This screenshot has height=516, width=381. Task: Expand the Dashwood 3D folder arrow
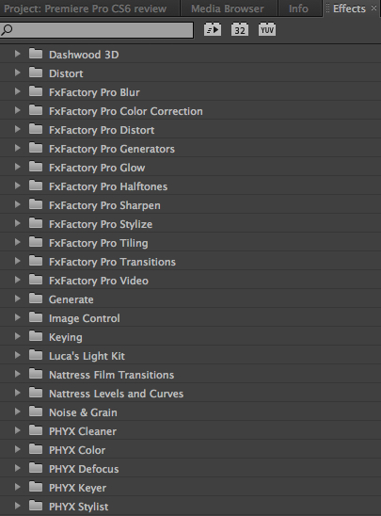(x=18, y=54)
